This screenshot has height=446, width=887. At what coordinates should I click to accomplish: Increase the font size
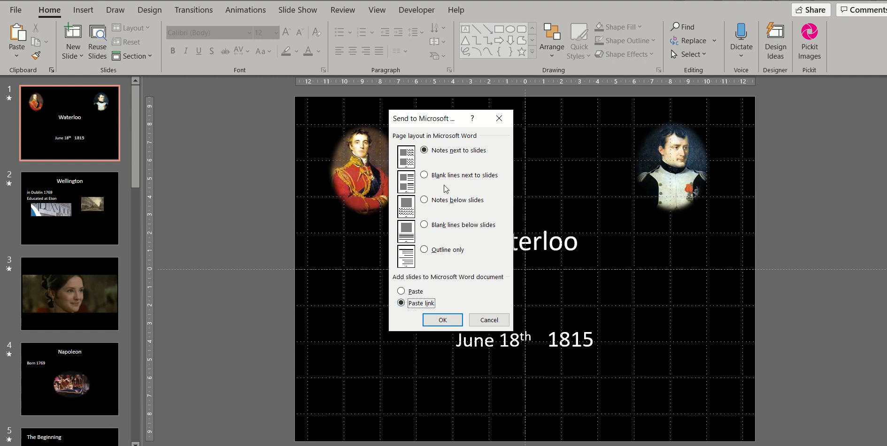(286, 32)
